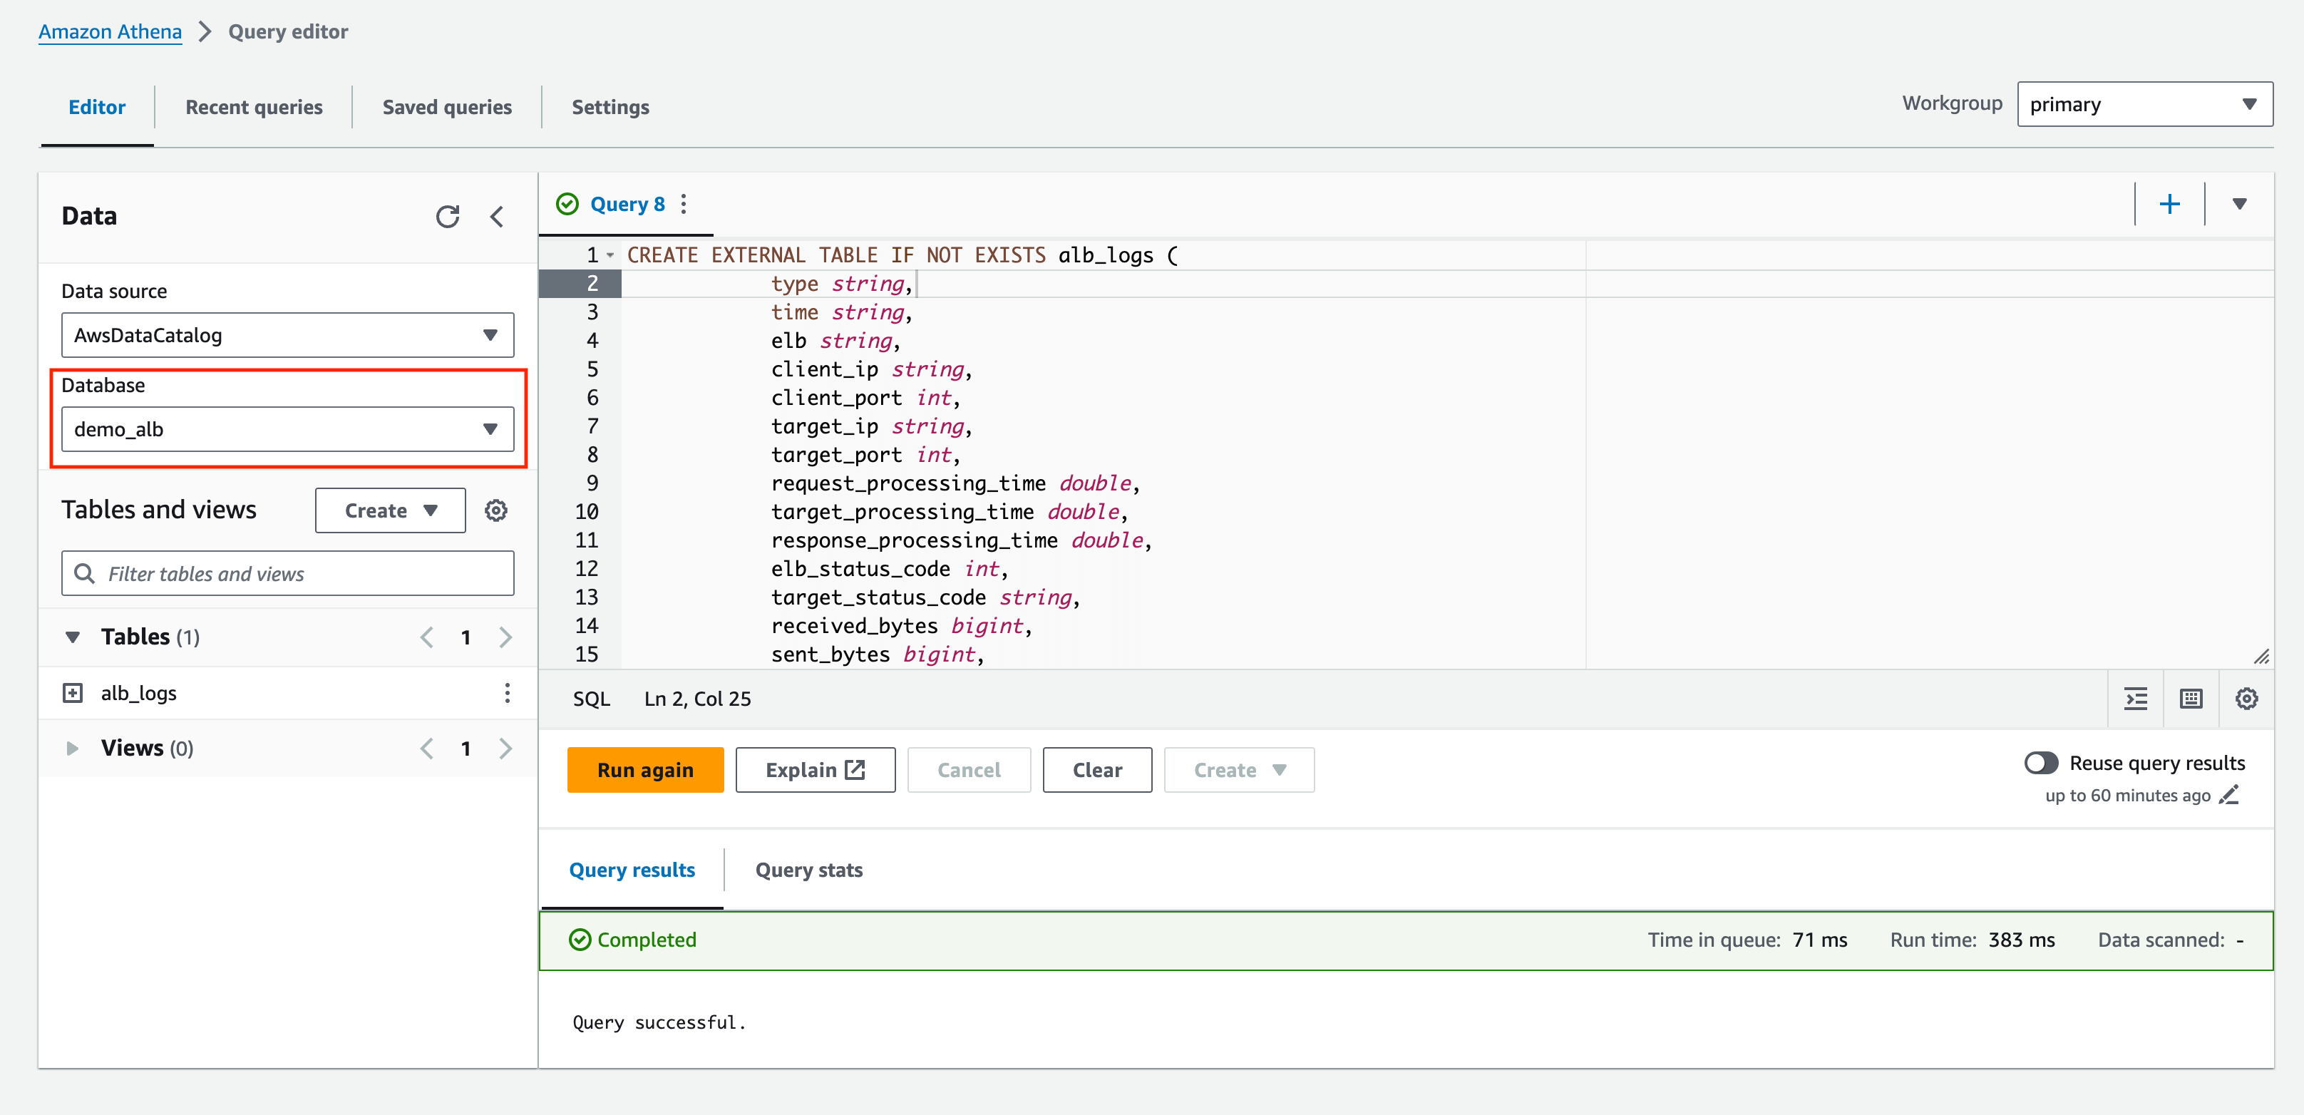Go to previous Views page
The width and height of the screenshot is (2304, 1115).
coord(426,749)
